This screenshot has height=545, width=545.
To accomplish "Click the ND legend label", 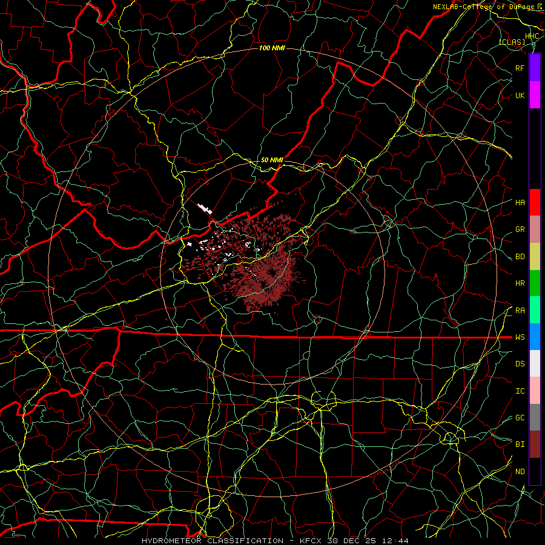I will [x=520, y=472].
